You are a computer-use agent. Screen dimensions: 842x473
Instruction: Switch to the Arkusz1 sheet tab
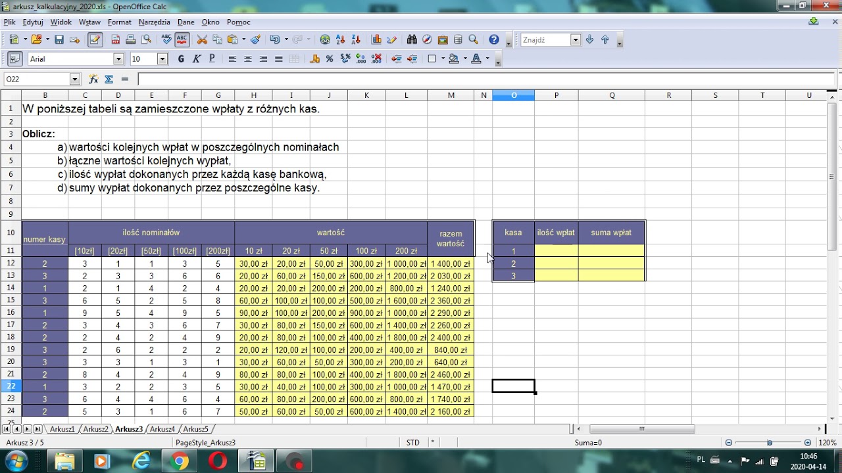tap(62, 429)
